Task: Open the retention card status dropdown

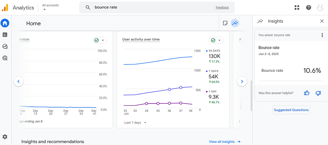Action: coord(99,40)
